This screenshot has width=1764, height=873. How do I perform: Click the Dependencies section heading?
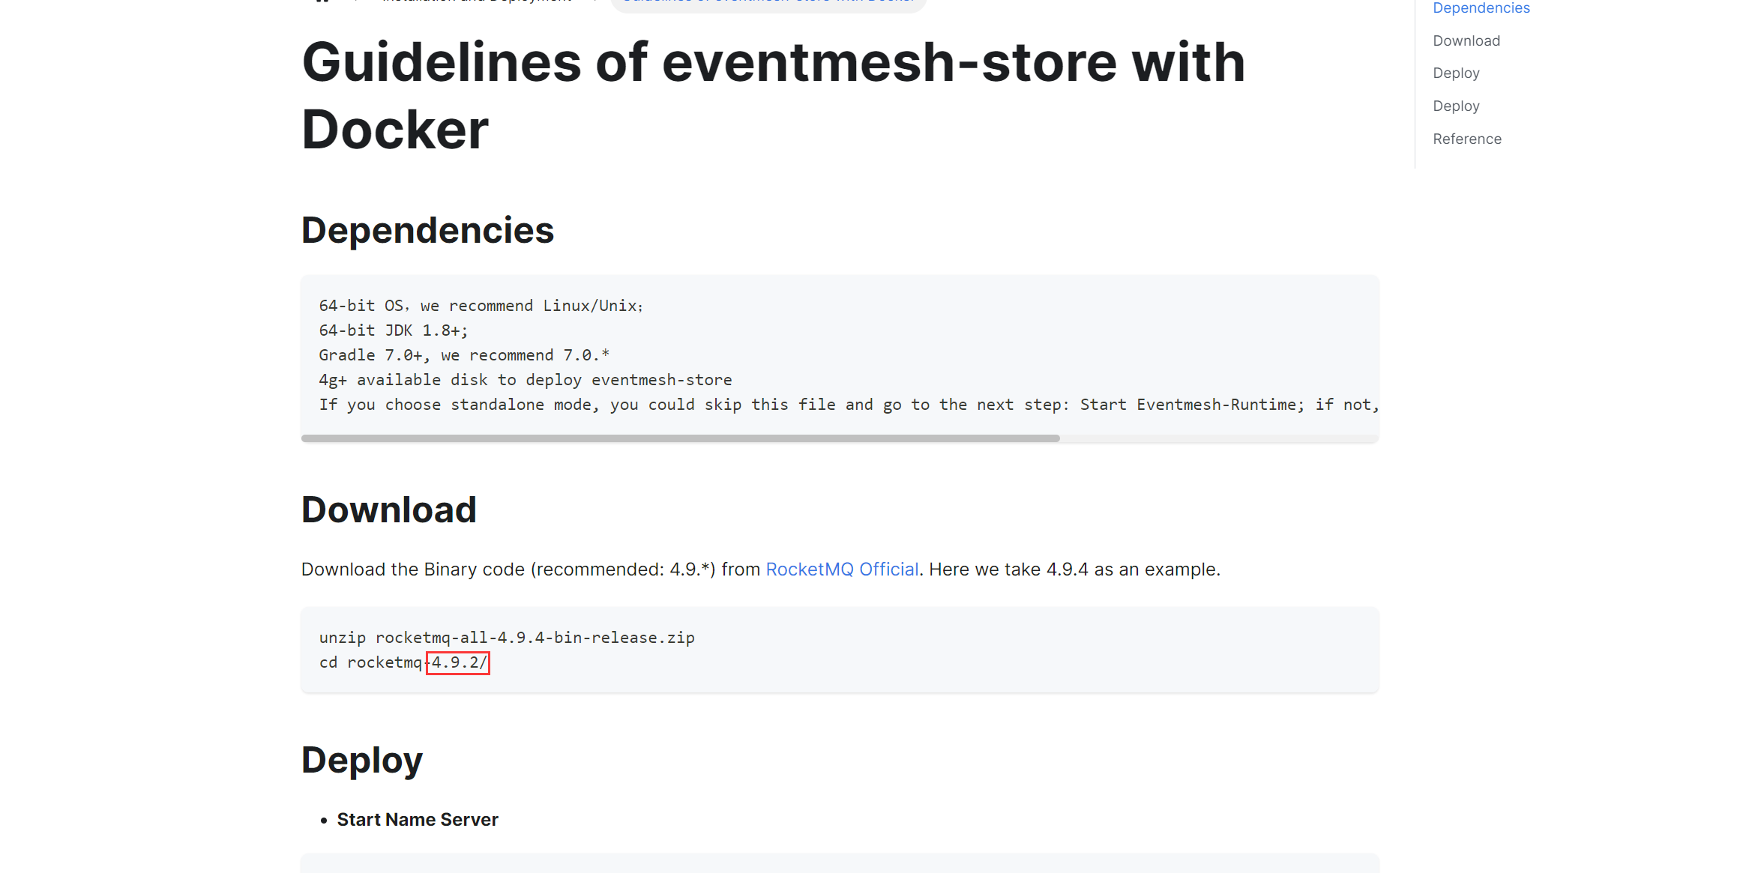[x=427, y=230]
